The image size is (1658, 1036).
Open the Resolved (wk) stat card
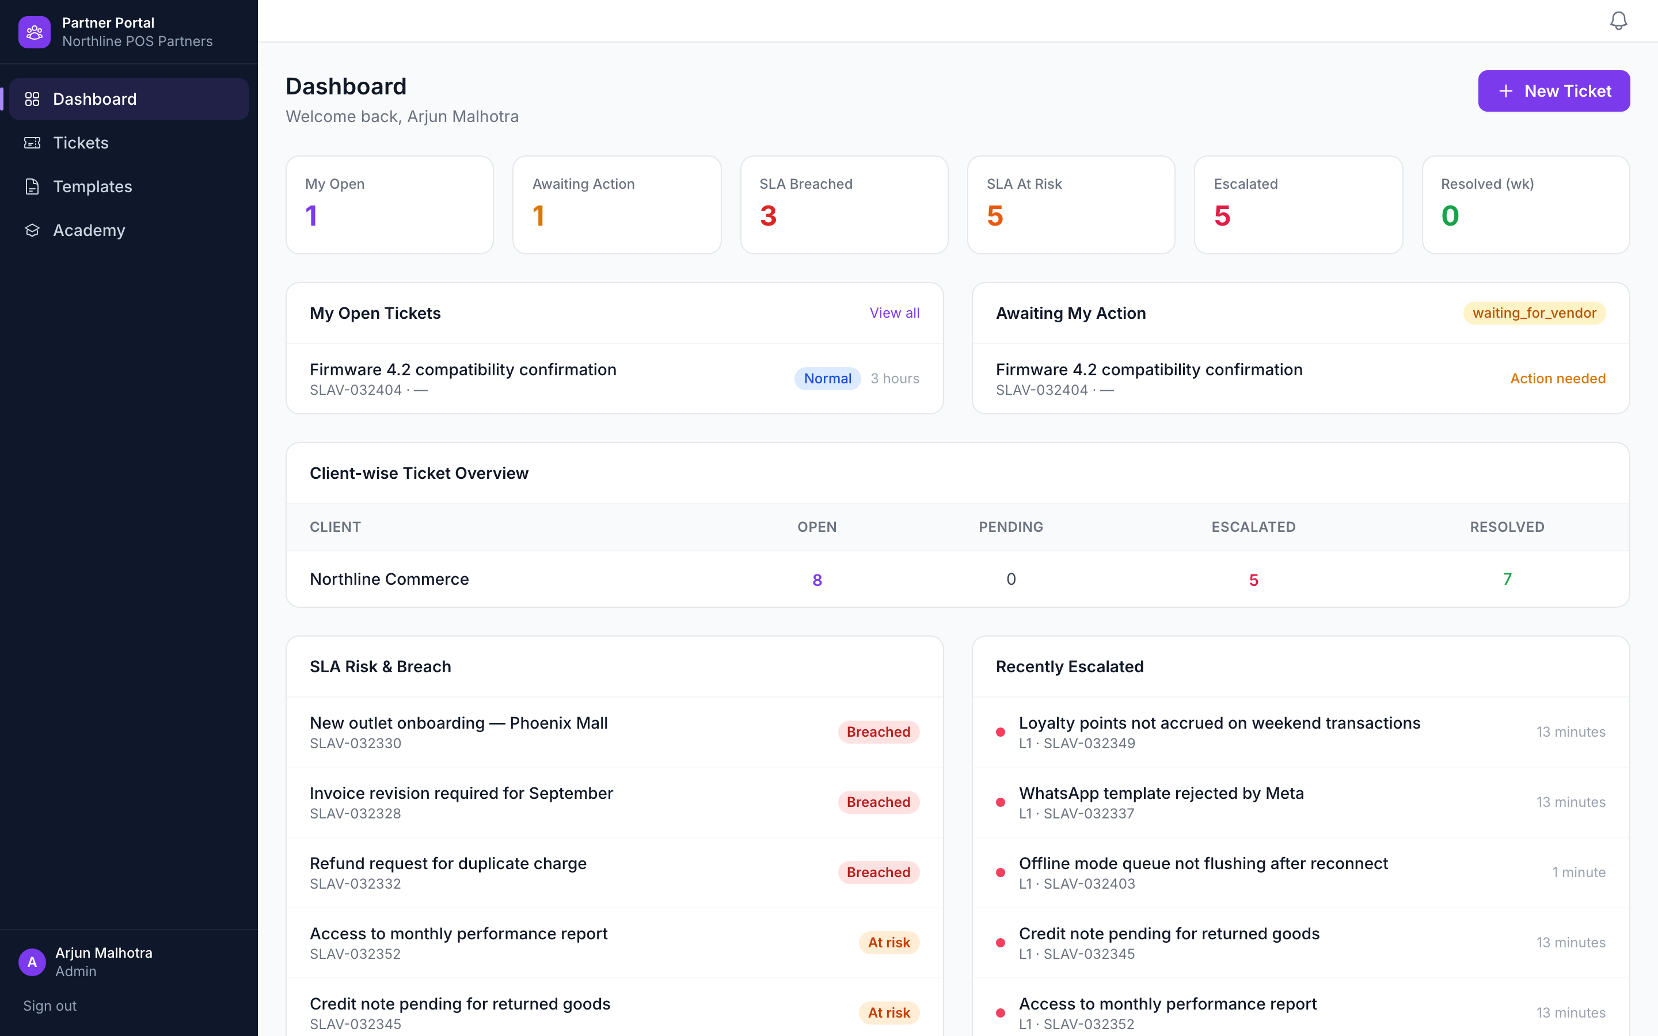pyautogui.click(x=1526, y=205)
